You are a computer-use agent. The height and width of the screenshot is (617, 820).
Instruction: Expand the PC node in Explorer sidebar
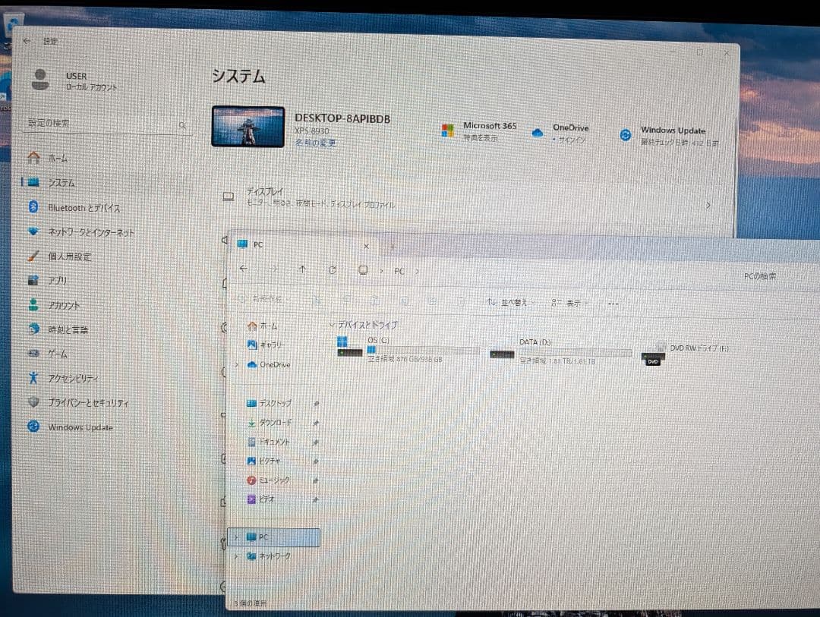click(238, 537)
